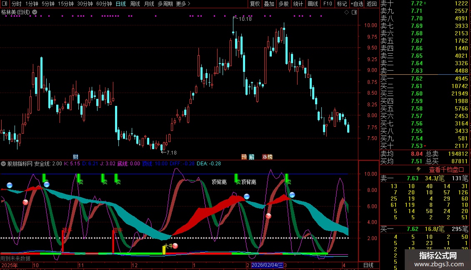
Task: Click the diamond icon above the chart
Action: tap(346, 12)
